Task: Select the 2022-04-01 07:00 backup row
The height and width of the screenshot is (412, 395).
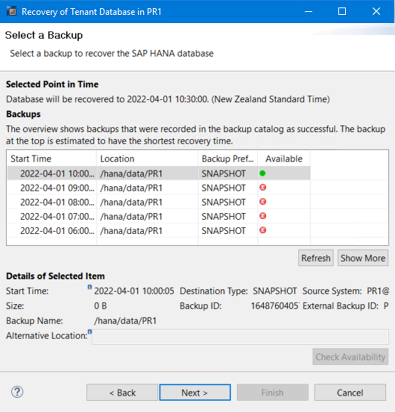Action: [x=159, y=216]
